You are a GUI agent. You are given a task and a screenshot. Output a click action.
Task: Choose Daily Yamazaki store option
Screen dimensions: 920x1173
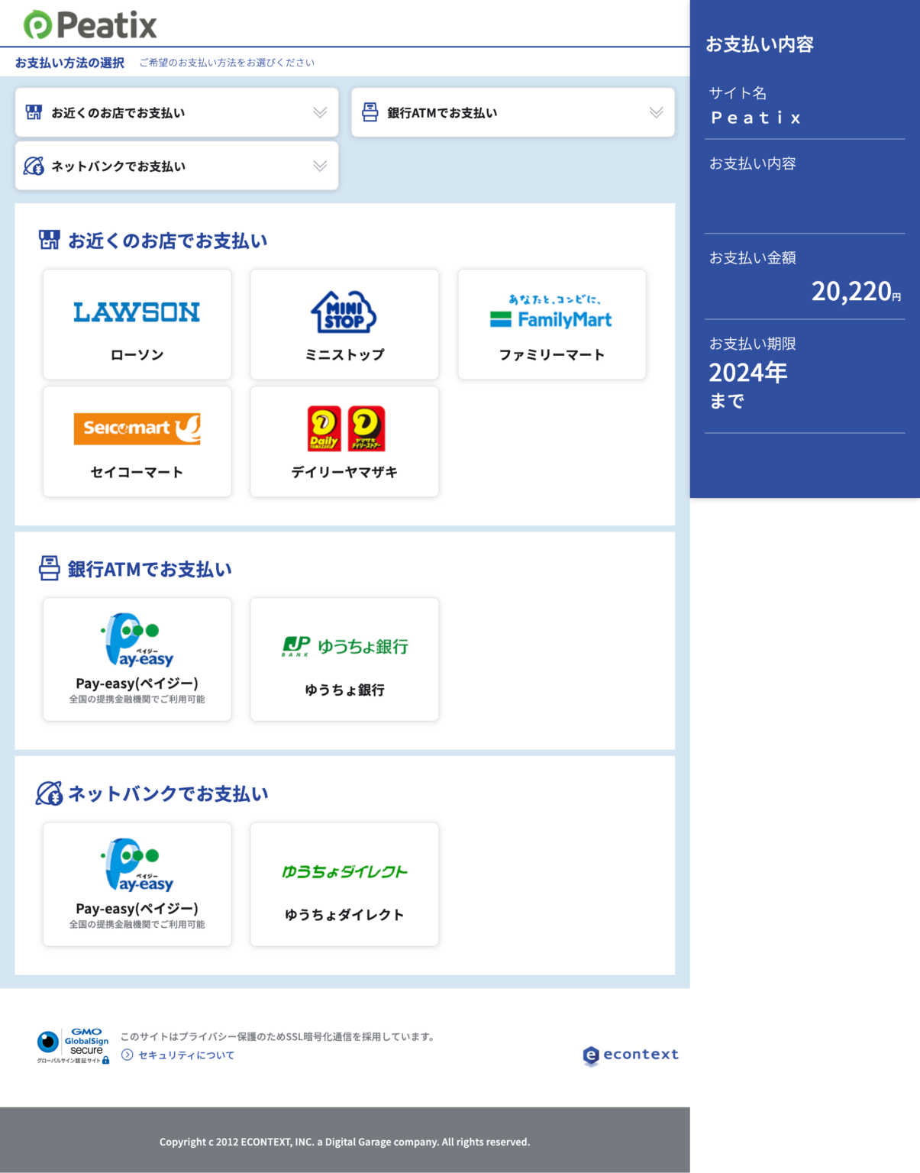pos(344,441)
